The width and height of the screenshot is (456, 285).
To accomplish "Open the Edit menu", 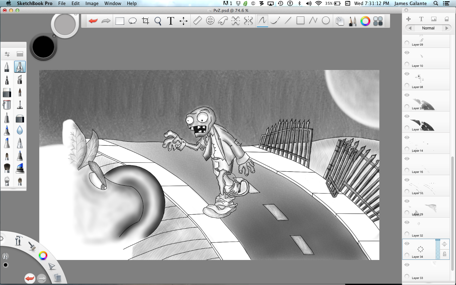I will pyautogui.click(x=75, y=3).
